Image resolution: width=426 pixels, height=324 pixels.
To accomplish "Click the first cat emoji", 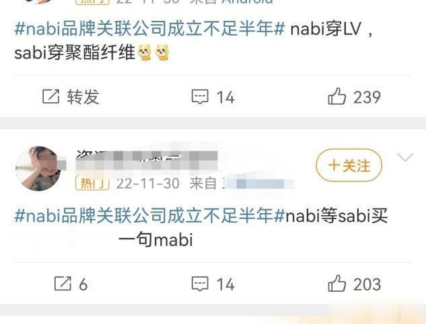I will click(x=145, y=52).
